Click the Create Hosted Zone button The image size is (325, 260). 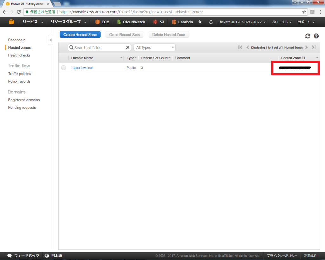click(x=80, y=35)
